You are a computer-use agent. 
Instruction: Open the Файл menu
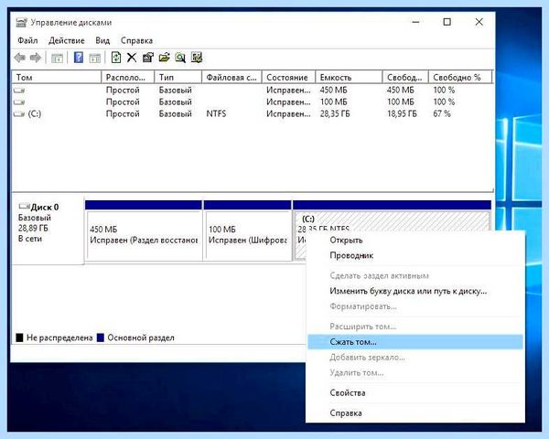tap(27, 40)
